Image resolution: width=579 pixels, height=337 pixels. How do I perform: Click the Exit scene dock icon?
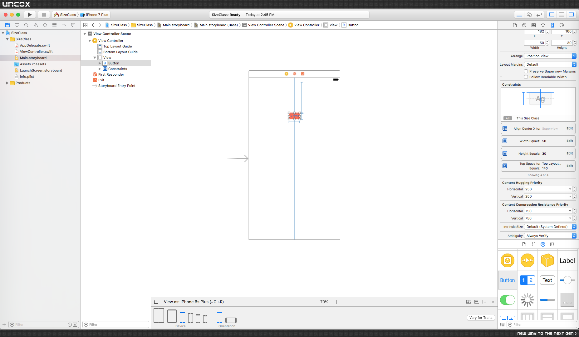point(303,74)
